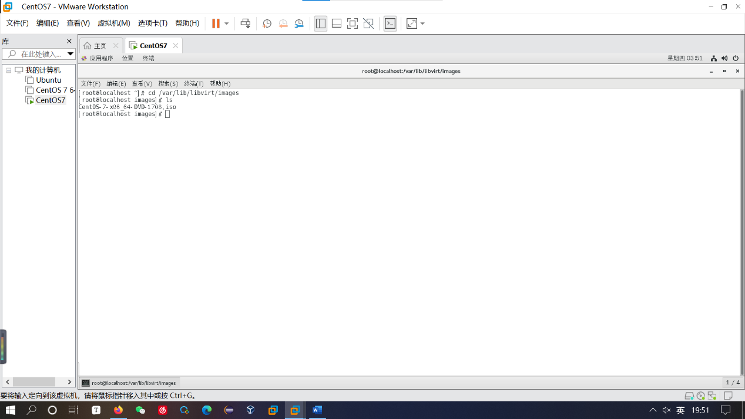
Task: Select CentOS7 running VM in the library tree
Action: pos(46,100)
